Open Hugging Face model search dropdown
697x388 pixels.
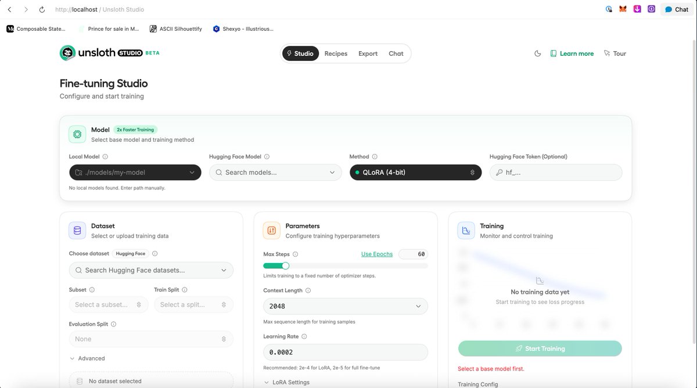275,173
